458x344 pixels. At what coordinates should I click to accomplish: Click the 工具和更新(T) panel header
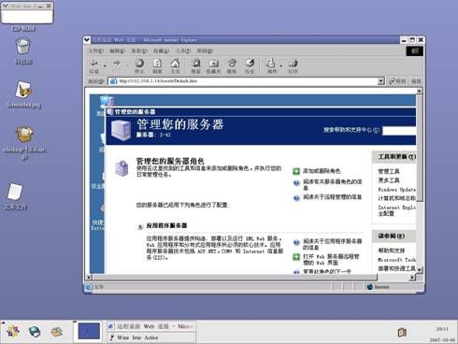[x=394, y=157]
